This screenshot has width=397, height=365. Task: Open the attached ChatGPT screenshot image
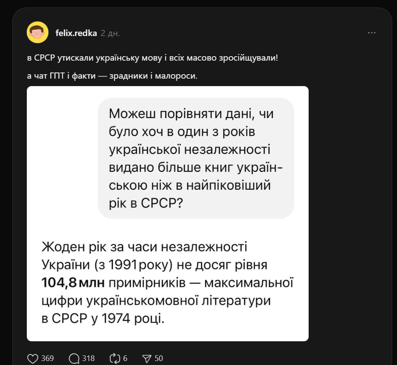pos(168,213)
